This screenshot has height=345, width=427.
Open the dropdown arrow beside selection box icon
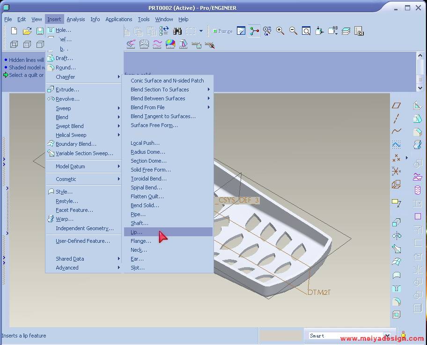tap(201, 31)
